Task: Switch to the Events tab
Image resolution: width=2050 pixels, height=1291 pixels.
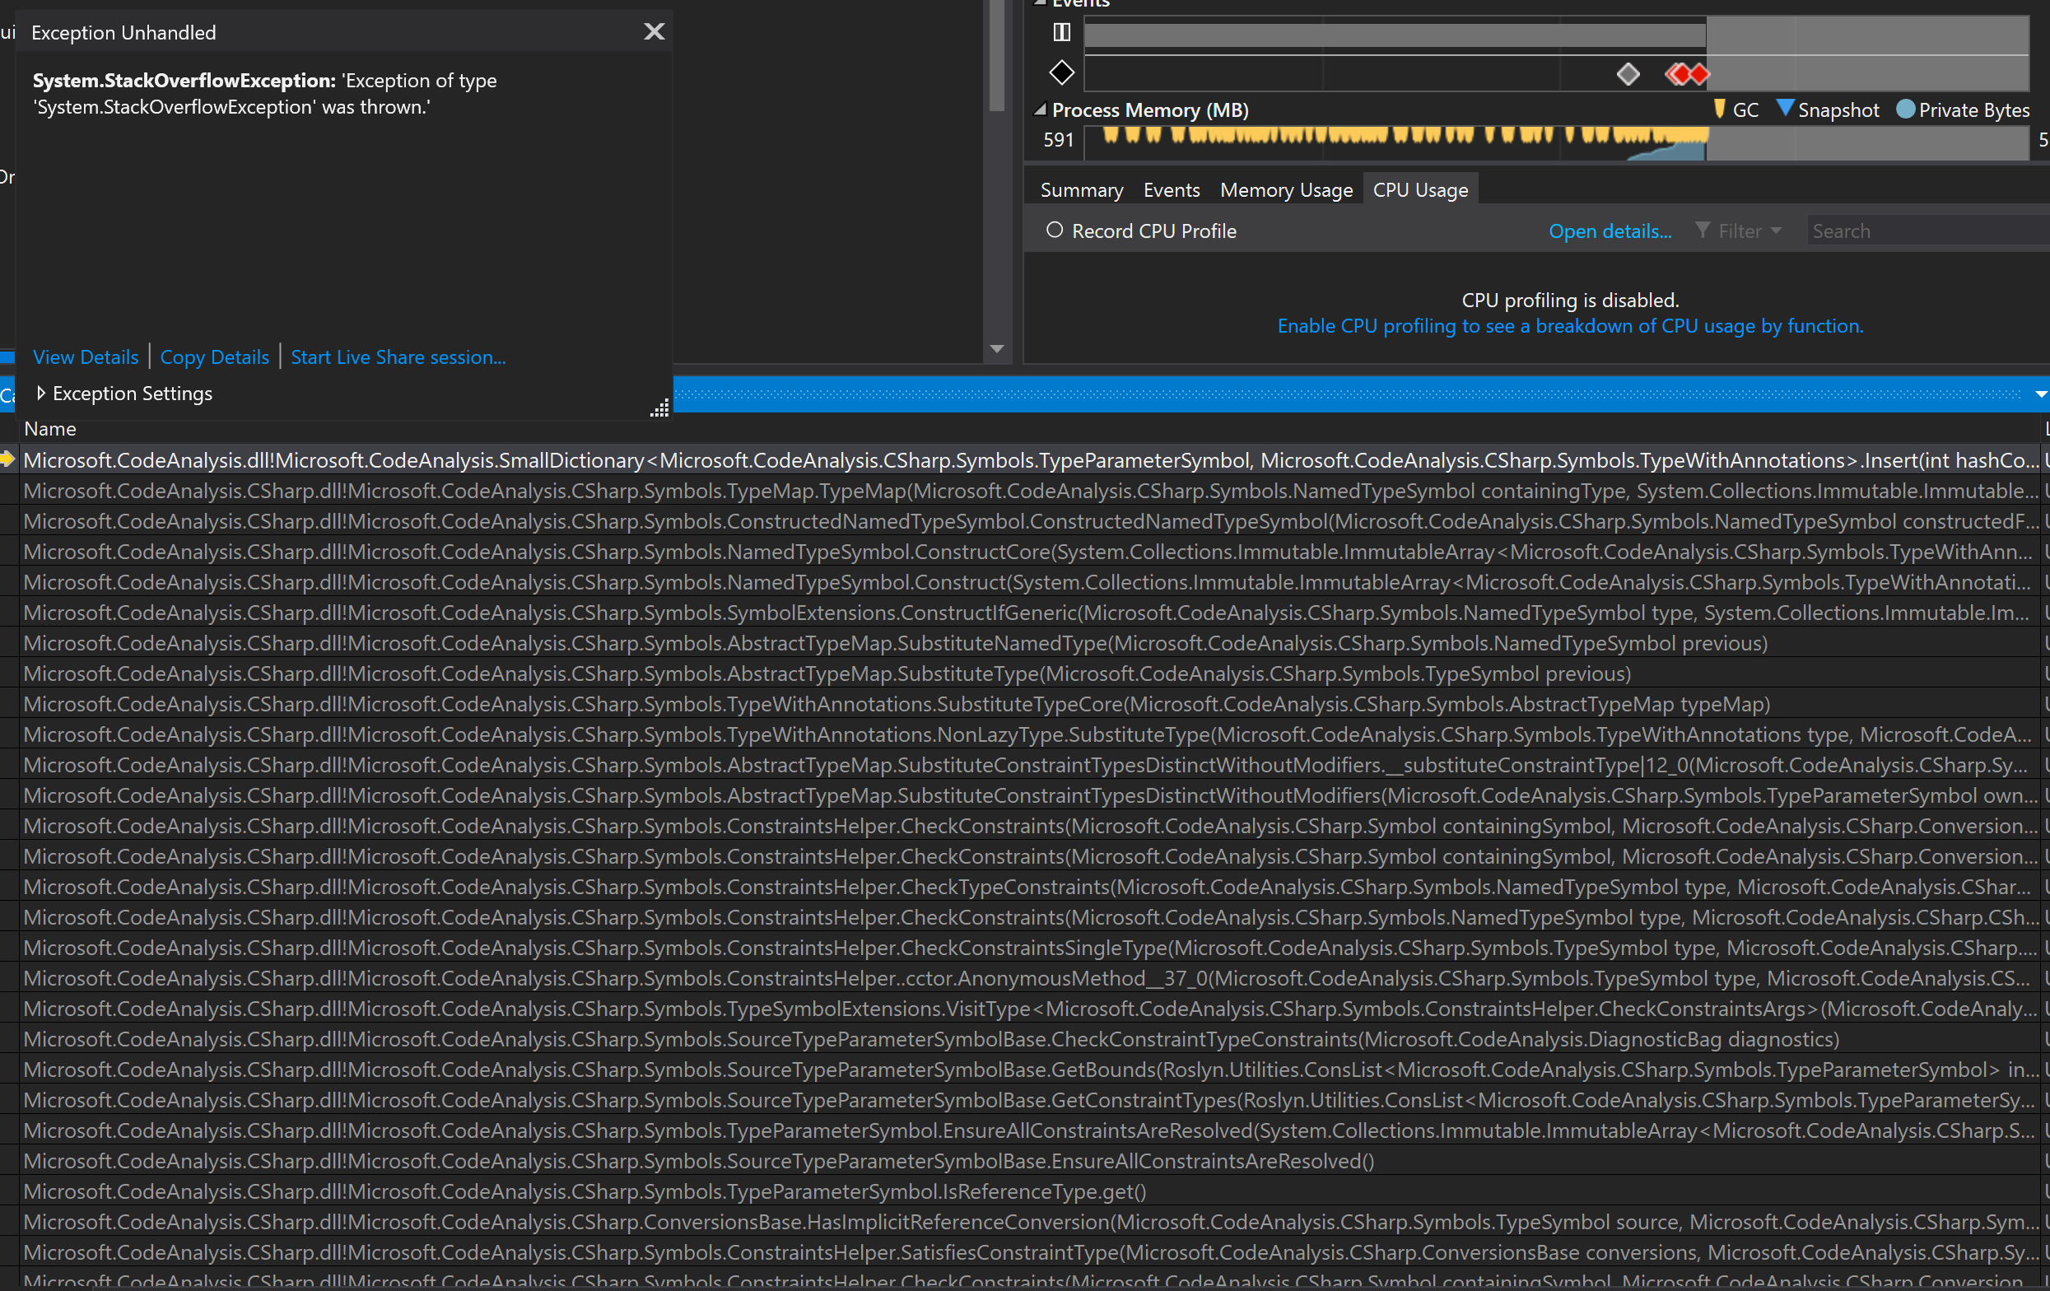Action: pyautogui.click(x=1172, y=189)
